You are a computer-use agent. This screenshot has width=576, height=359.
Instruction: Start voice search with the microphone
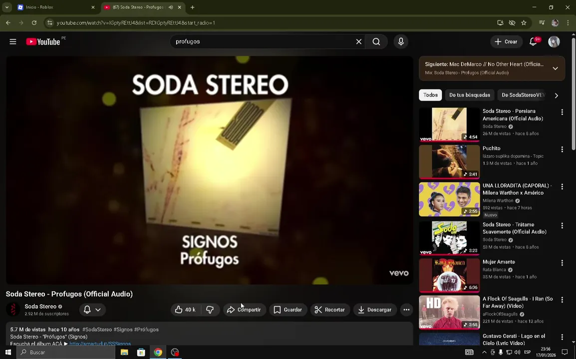click(x=401, y=41)
